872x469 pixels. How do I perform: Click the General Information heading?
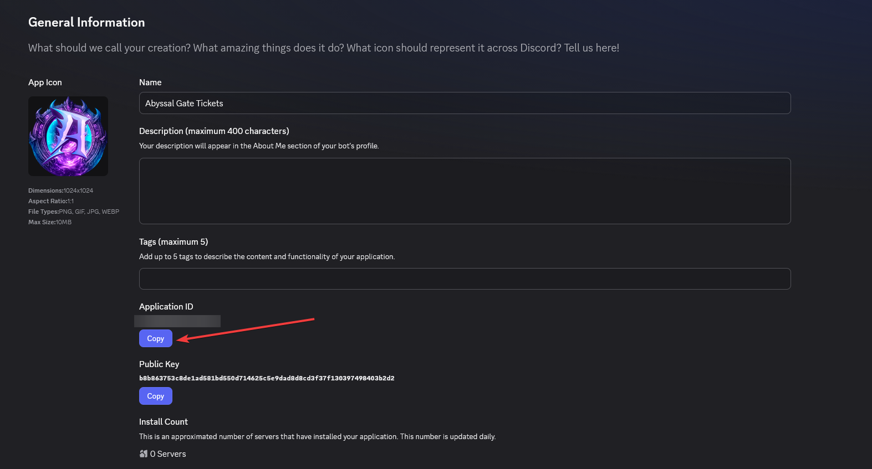[86, 22]
